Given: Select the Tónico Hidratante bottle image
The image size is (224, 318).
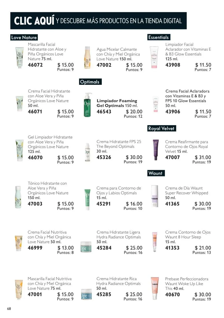Looking at the screenshot, I should click(x=18, y=197).
